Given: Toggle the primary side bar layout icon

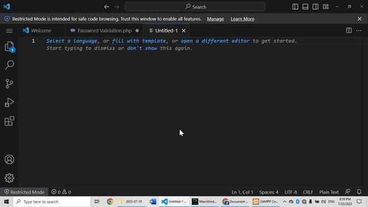Looking at the screenshot, I should (295, 6).
